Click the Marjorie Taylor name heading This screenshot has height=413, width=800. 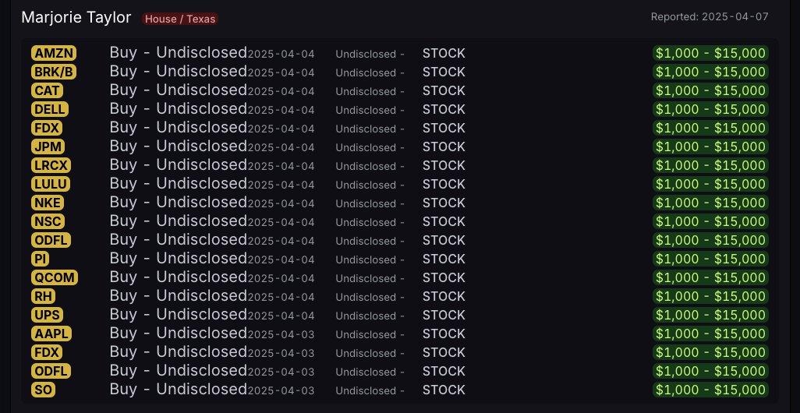76,17
